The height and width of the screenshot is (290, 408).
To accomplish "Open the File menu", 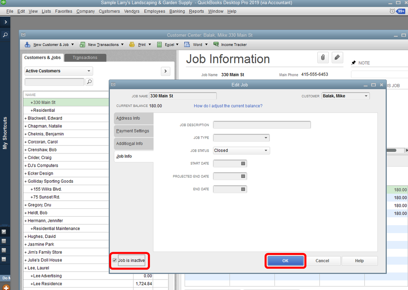I will 10,11.
